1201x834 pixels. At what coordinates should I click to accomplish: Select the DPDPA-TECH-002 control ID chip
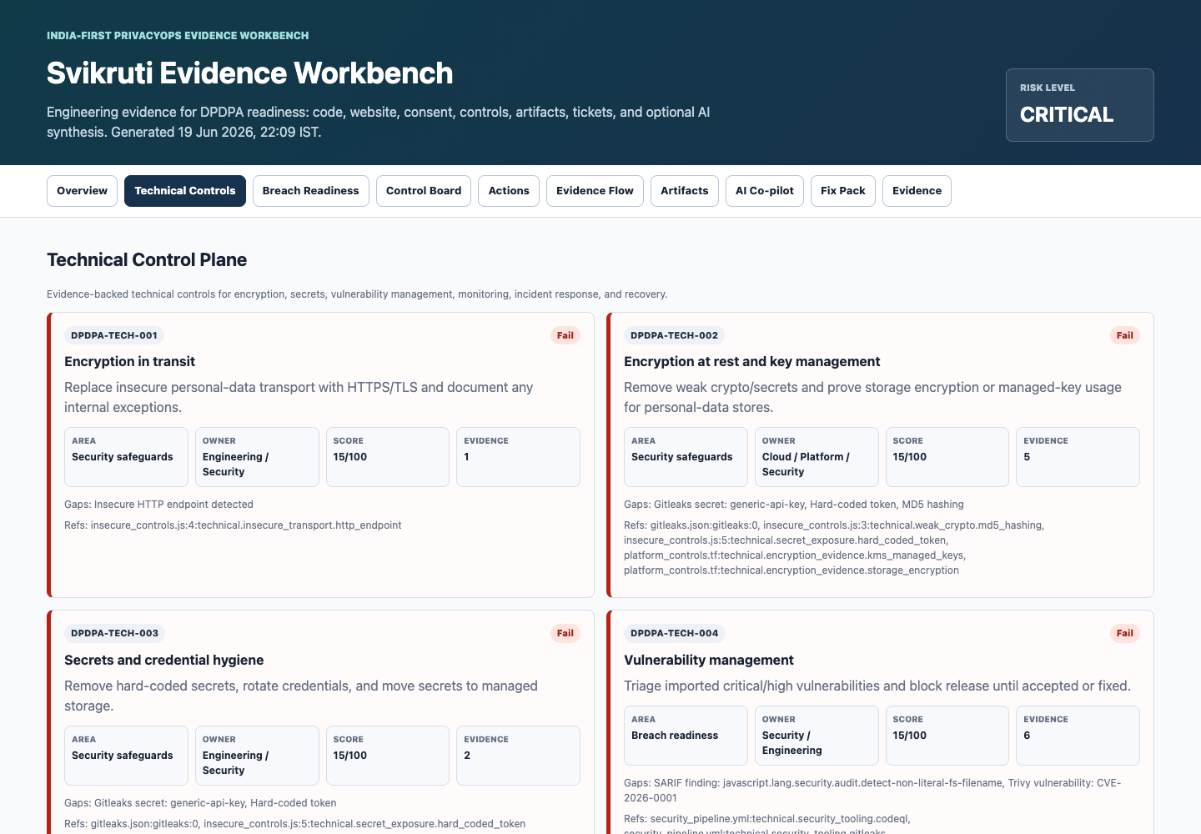tap(674, 335)
